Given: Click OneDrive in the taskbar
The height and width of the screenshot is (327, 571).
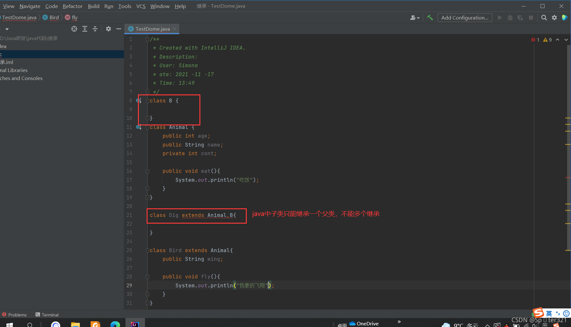Looking at the screenshot, I should coord(364,323).
